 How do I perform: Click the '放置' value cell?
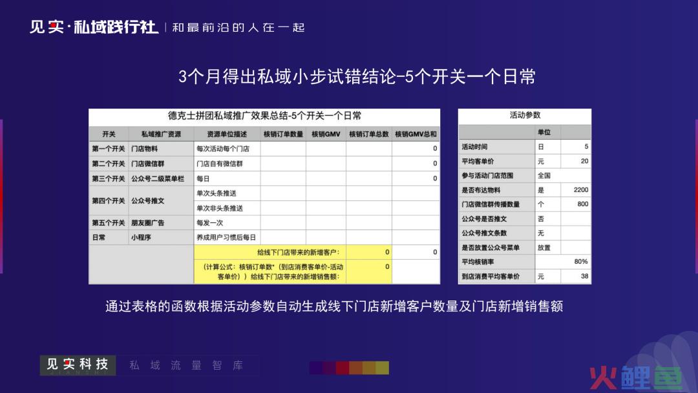click(x=548, y=248)
